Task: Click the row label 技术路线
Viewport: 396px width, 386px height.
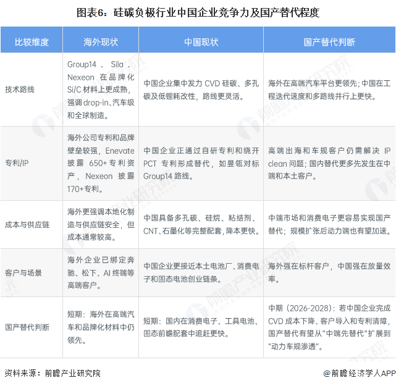Action: 20,90
